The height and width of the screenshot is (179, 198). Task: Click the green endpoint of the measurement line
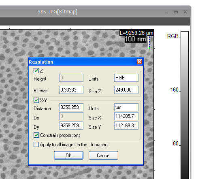tap(149, 48)
